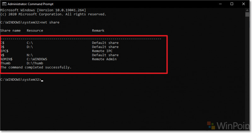Screen dimensions: 252x133
Task: Click the Microsoft Corporation copyright line
Action: 53,14
